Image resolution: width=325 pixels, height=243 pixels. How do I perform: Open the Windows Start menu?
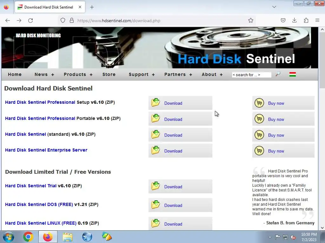pyautogui.click(x=9, y=237)
